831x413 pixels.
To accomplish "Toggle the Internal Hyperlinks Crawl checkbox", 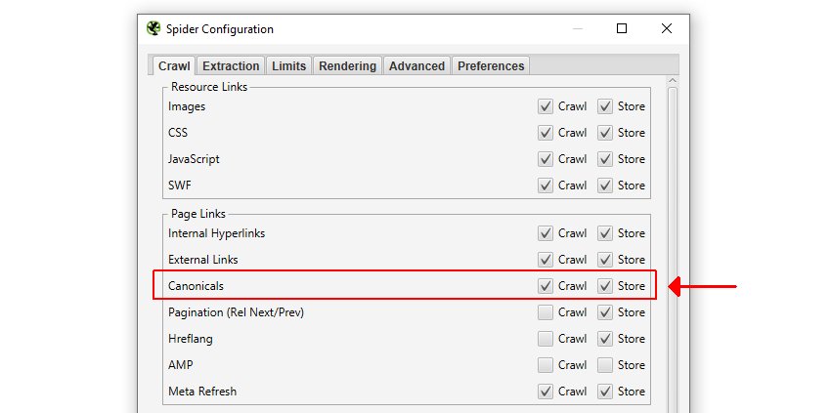I will coord(546,233).
